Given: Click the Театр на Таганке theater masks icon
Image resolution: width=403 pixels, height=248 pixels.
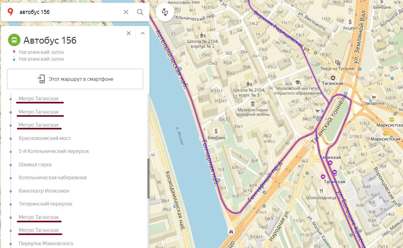Looking at the screenshot, I should click(x=338, y=62).
